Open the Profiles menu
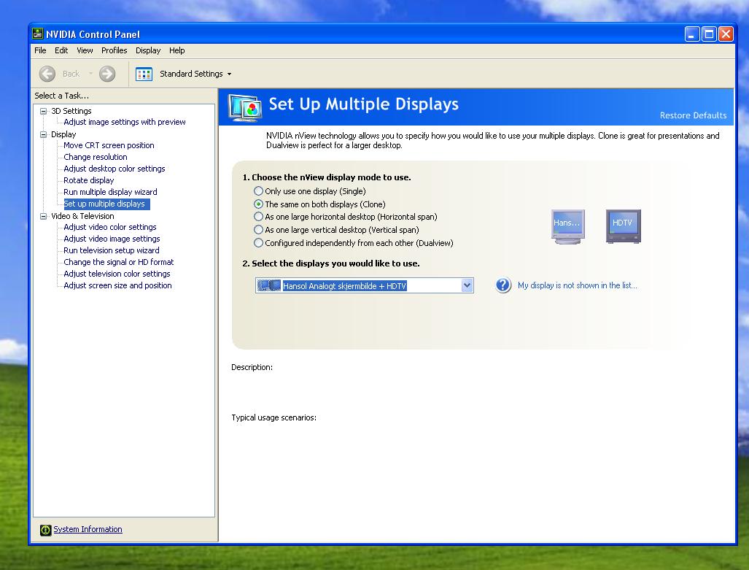 tap(115, 50)
